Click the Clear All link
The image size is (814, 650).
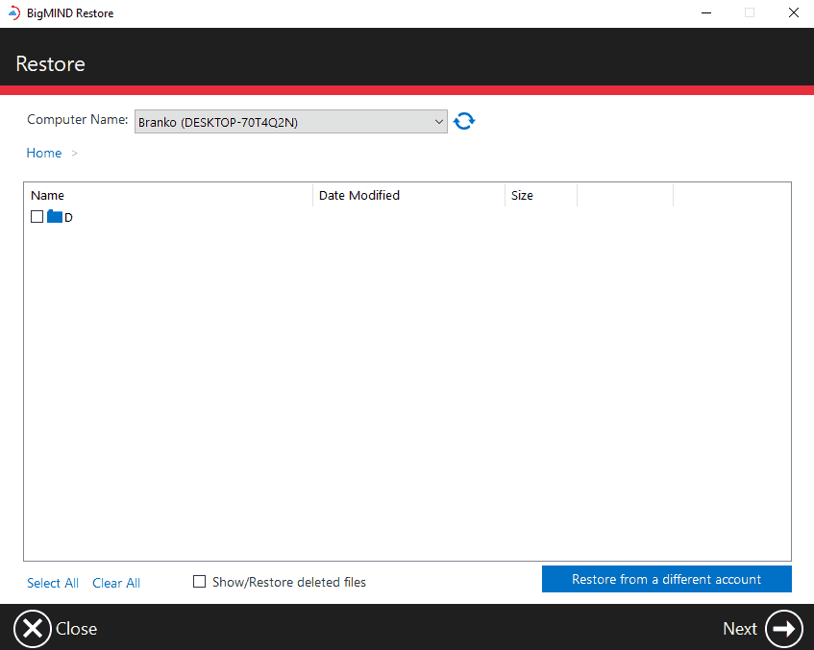click(x=116, y=583)
